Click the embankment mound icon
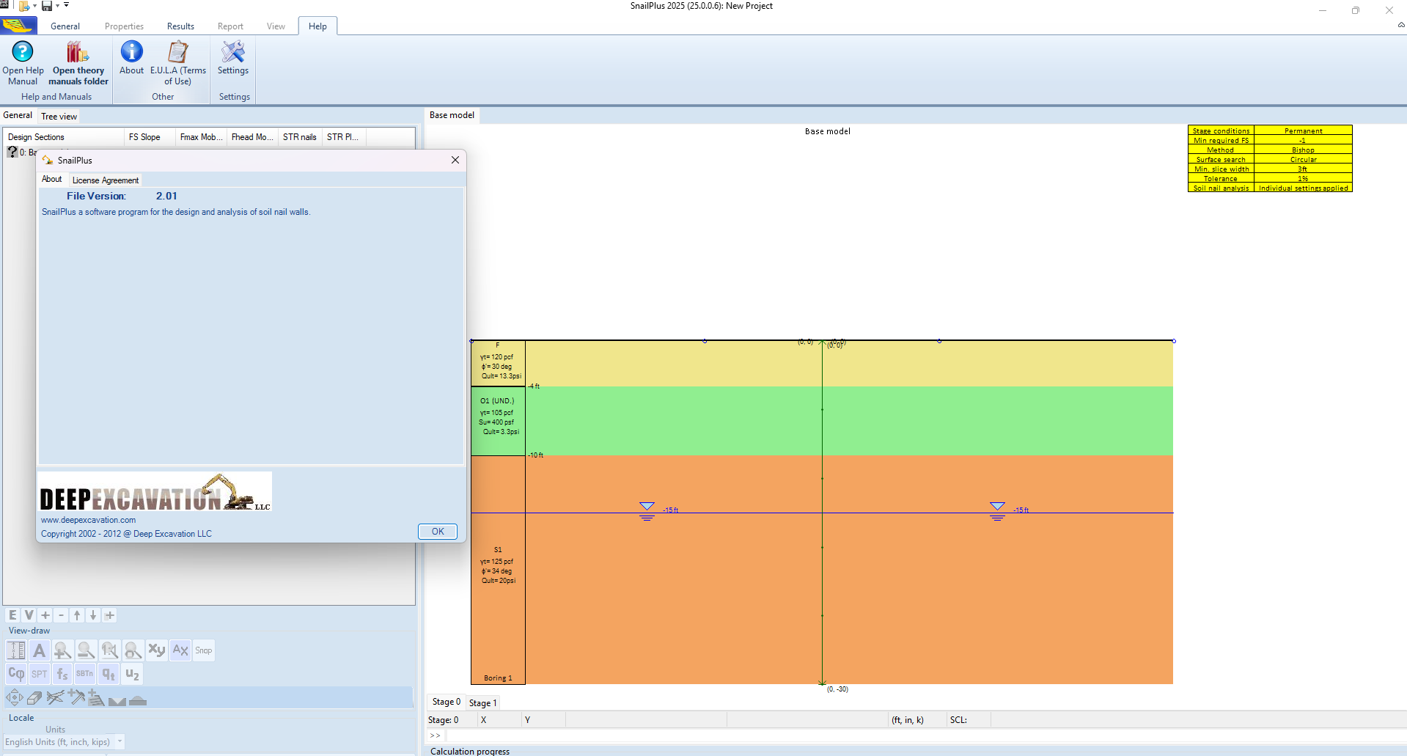 point(138,700)
